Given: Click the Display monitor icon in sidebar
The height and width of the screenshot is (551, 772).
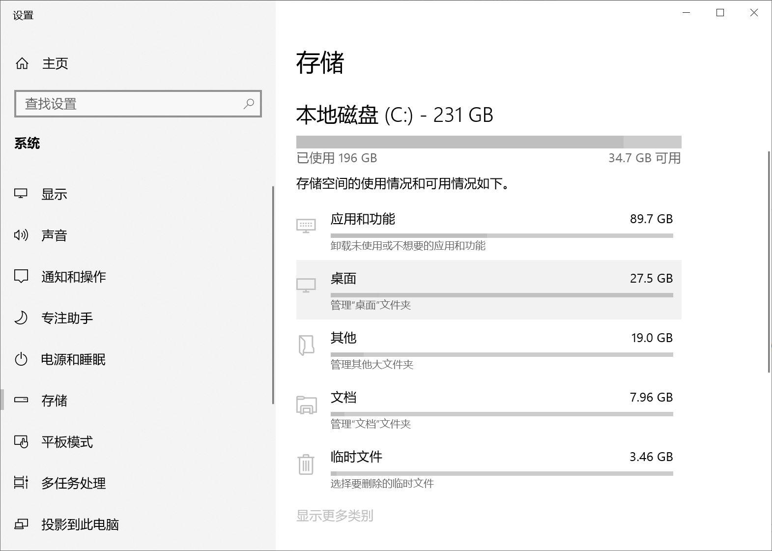Looking at the screenshot, I should (x=21, y=194).
